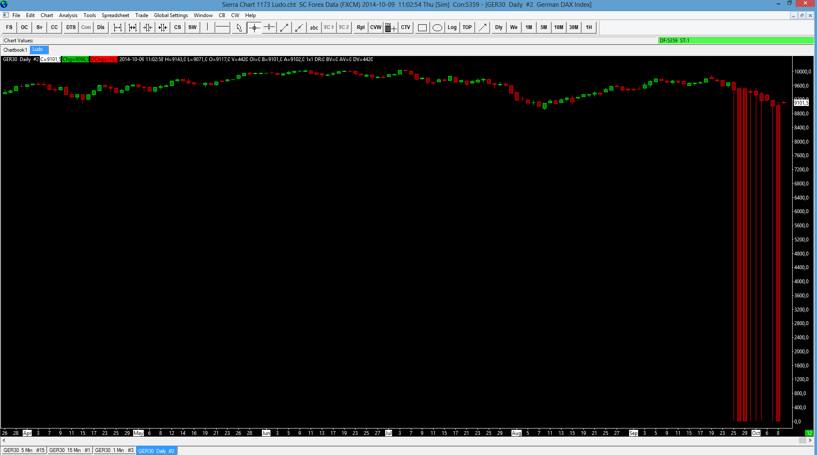Image resolution: width=817 pixels, height=455 pixels.
Task: Click the CS toolbar button
Action: click(178, 27)
